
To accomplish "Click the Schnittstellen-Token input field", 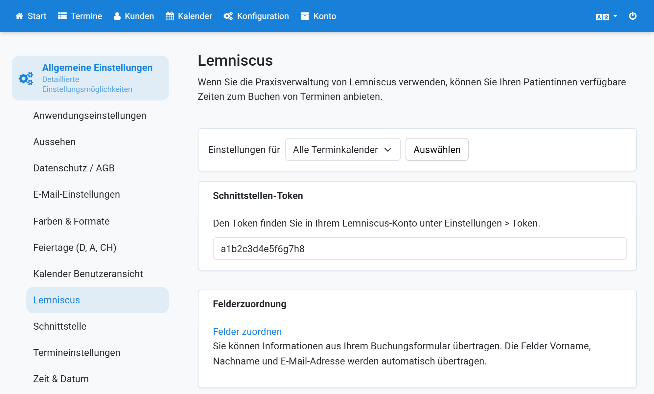I will pos(420,249).
